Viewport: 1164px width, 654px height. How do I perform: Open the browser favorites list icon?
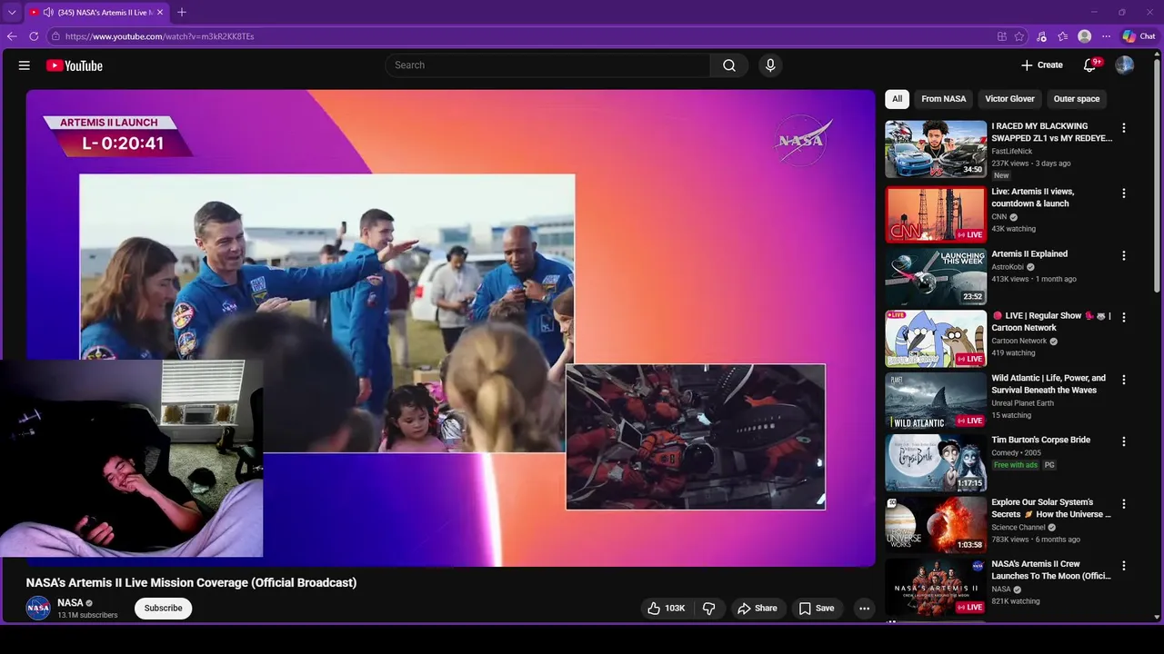click(1062, 36)
